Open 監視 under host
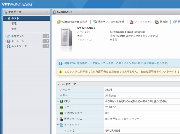This screenshot has width=180, height=134. (x=14, y=29)
